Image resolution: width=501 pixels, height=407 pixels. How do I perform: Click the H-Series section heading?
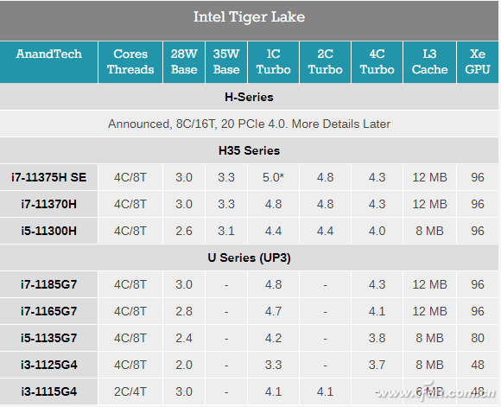[249, 97]
